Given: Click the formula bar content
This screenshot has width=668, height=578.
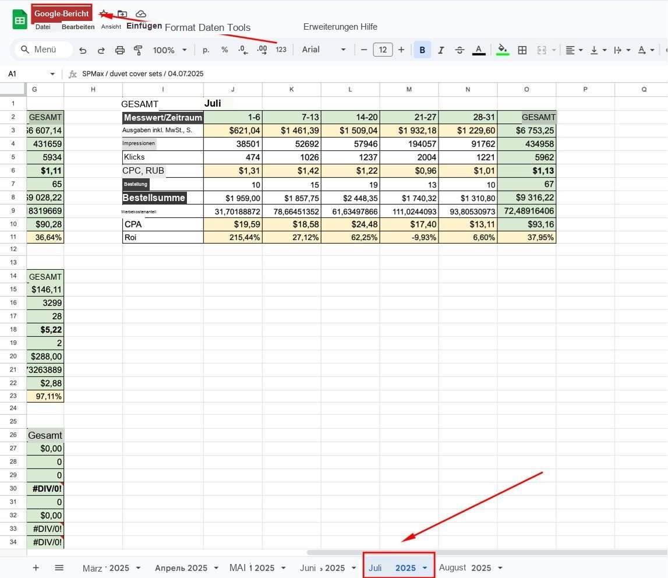Looking at the screenshot, I should coord(143,74).
